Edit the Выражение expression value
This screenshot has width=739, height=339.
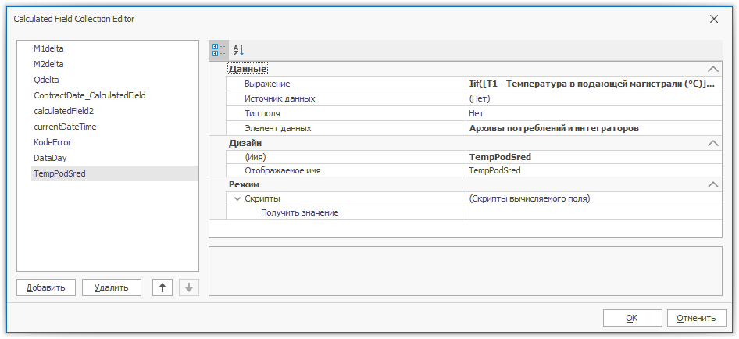click(591, 84)
